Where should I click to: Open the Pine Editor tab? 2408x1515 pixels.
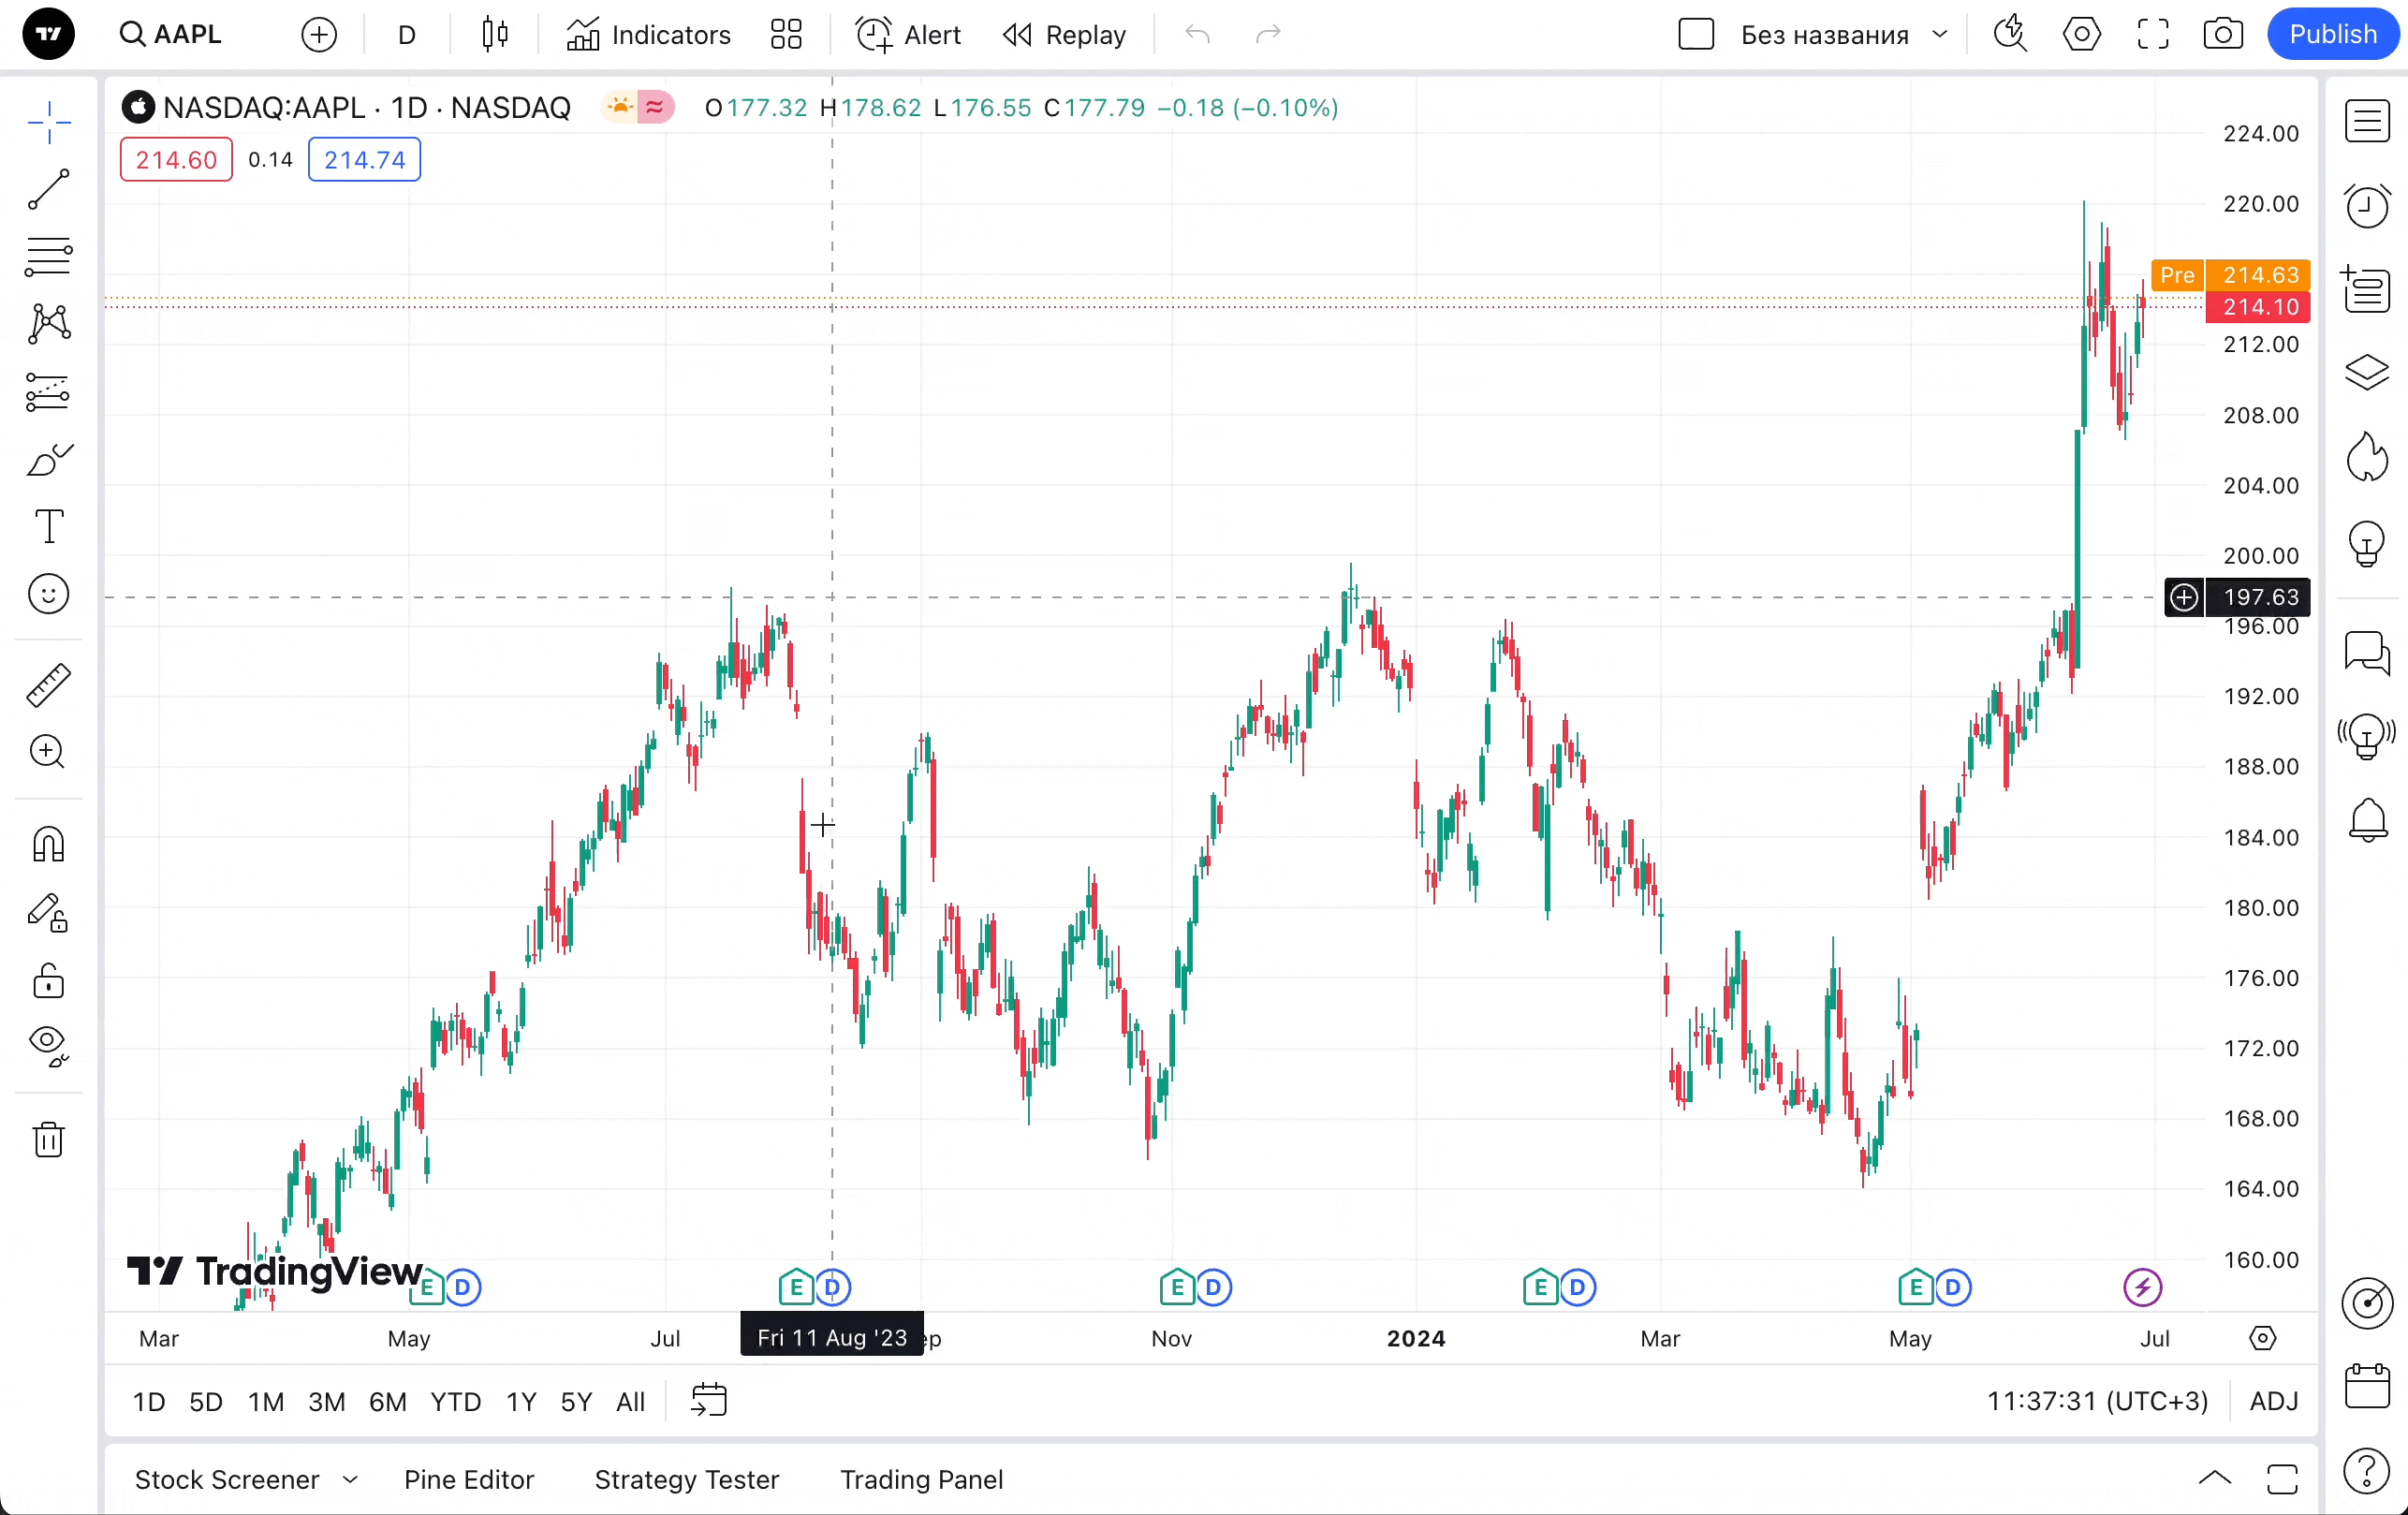click(x=469, y=1479)
